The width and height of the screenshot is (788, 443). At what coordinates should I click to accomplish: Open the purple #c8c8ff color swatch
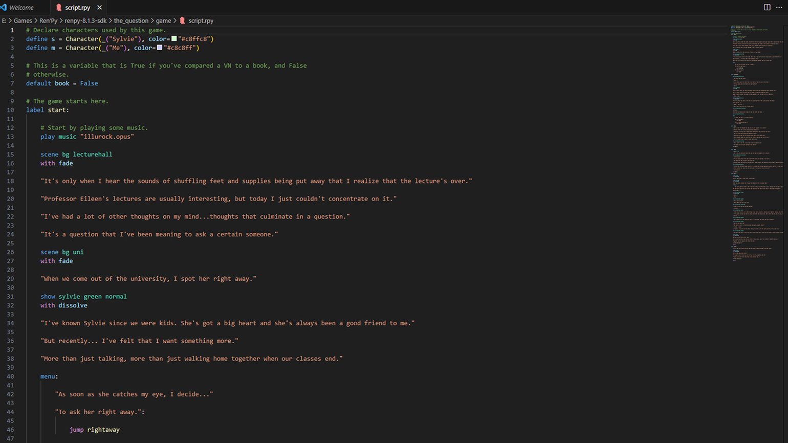pos(160,48)
